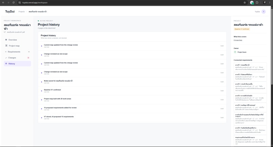Open the 'Notes saved for' history entry

(132, 82)
